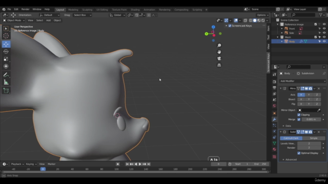
Task: Toggle the Mirror Axis X button
Action: [x=301, y=95]
